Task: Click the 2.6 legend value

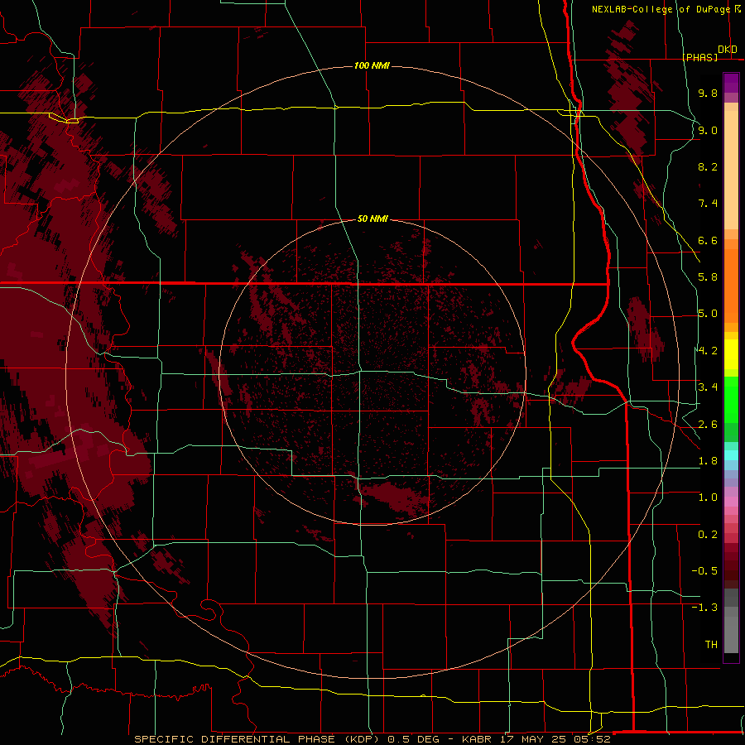Action: tap(708, 425)
